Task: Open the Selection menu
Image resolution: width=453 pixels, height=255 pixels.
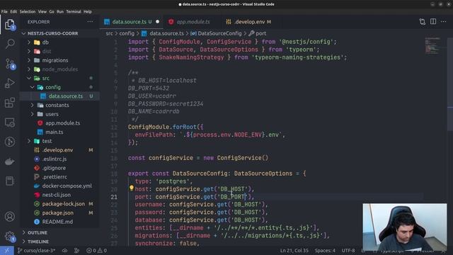Action: click(x=28, y=11)
